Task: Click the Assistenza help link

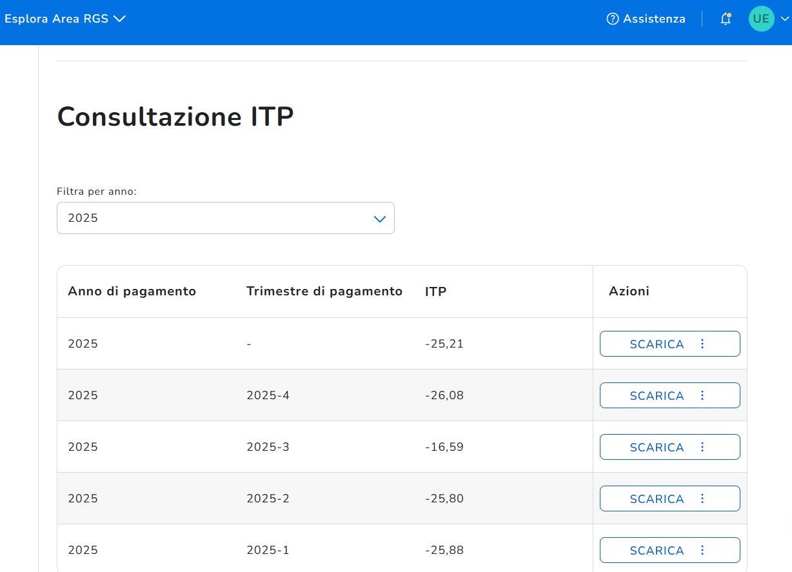Action: pyautogui.click(x=646, y=19)
